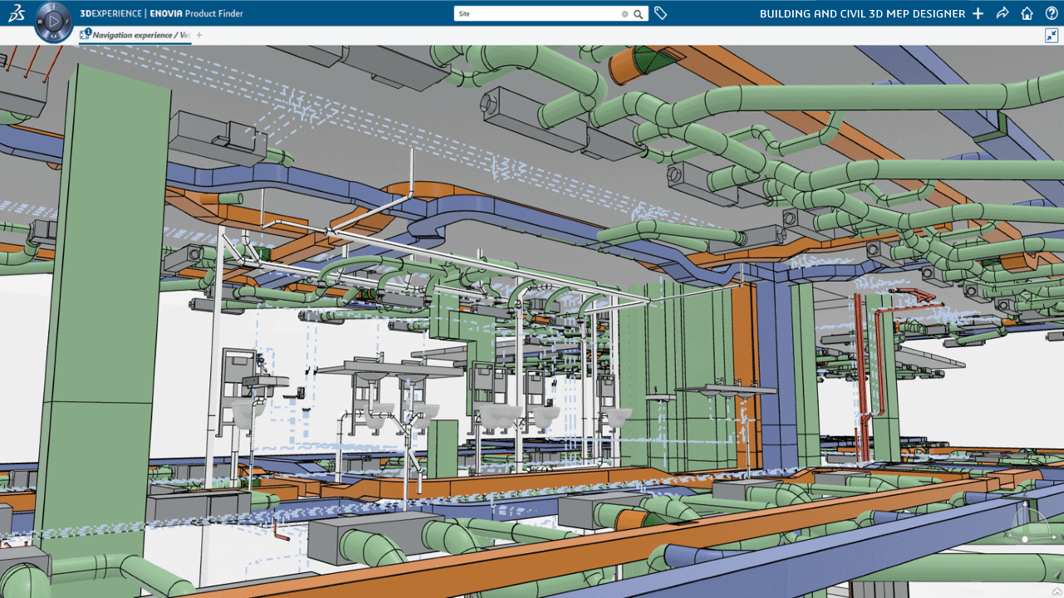Click the 3DS Dassault Systèmes logo
This screenshot has width=1064, height=598.
(x=16, y=13)
